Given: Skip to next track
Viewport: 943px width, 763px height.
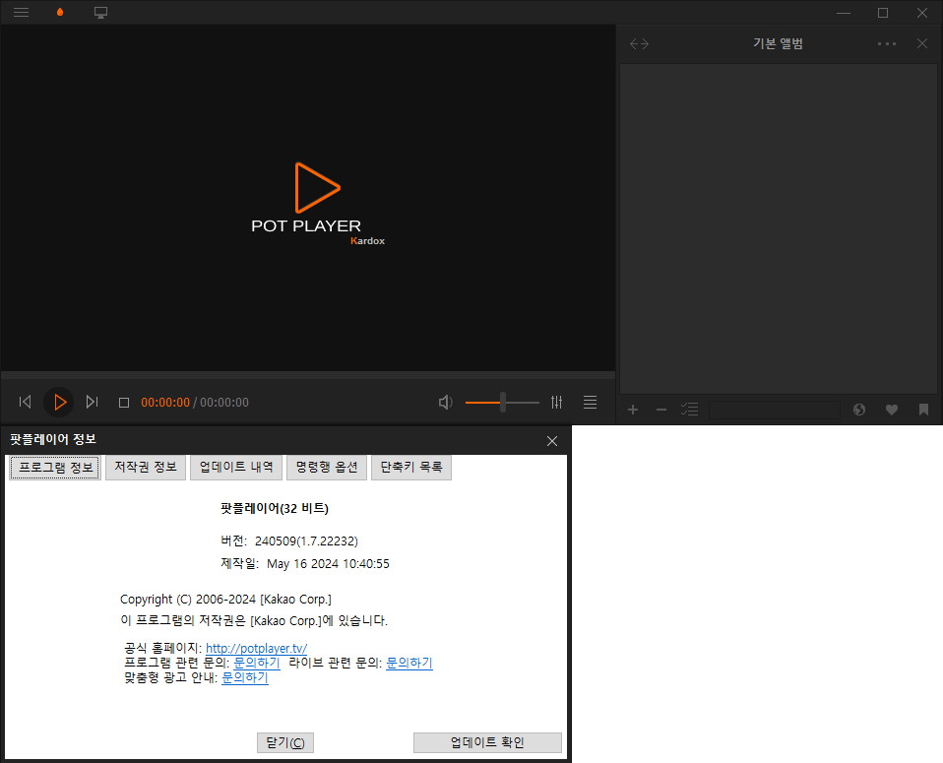Looking at the screenshot, I should point(92,402).
